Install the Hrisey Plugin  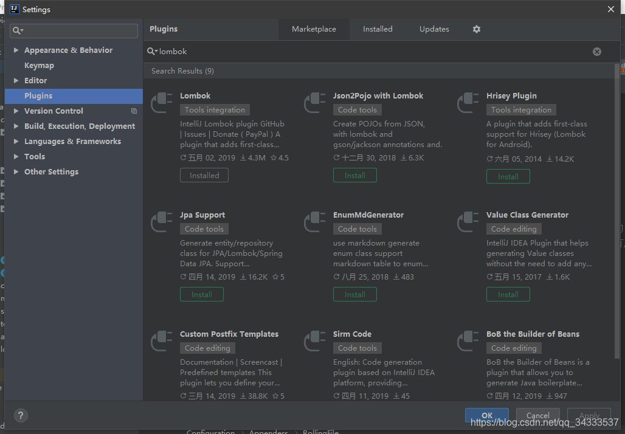tap(508, 176)
